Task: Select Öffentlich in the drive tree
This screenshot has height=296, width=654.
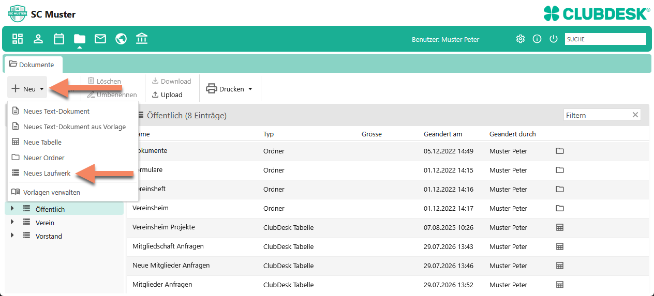Action: [x=50, y=209]
